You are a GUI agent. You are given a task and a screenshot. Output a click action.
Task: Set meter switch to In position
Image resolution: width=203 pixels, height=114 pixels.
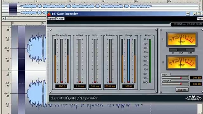(x=173, y=50)
